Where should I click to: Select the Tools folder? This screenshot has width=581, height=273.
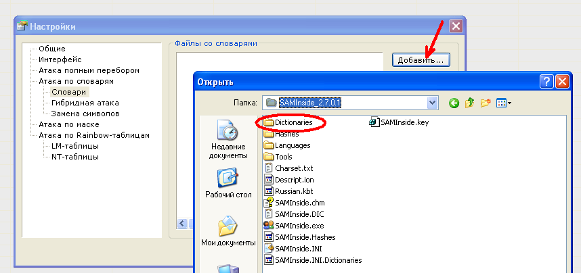[278, 157]
